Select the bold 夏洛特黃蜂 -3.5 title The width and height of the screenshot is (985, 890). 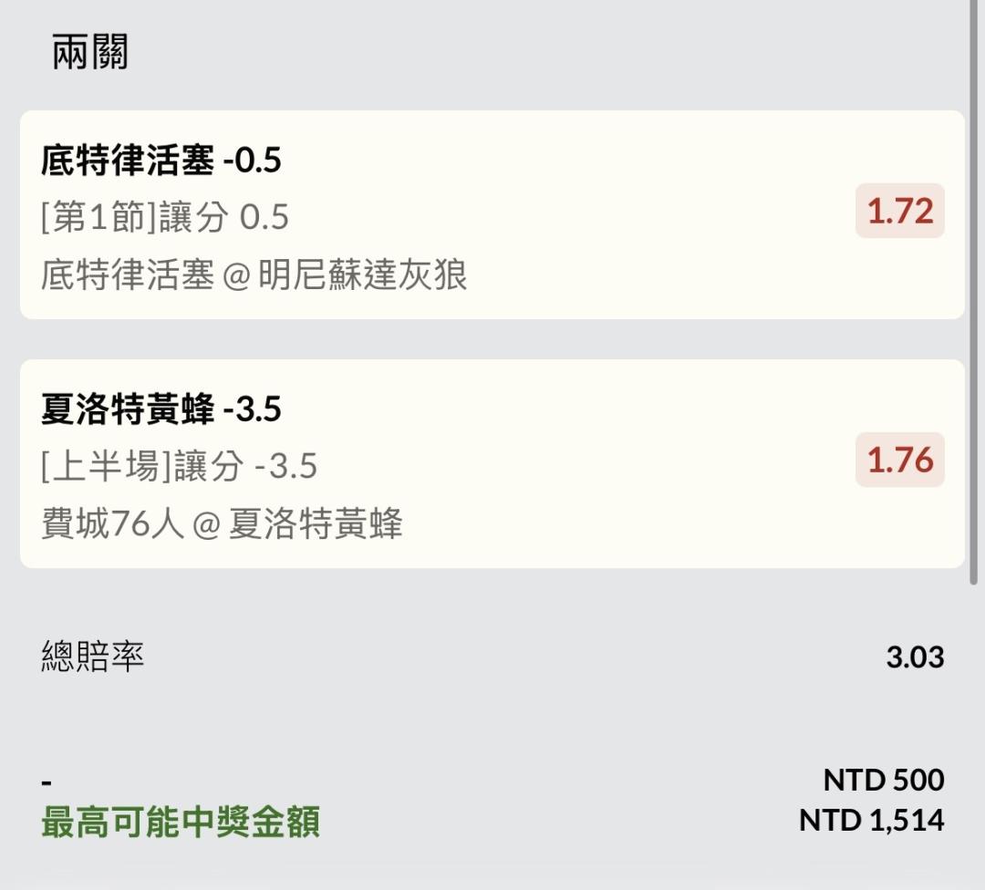161,409
